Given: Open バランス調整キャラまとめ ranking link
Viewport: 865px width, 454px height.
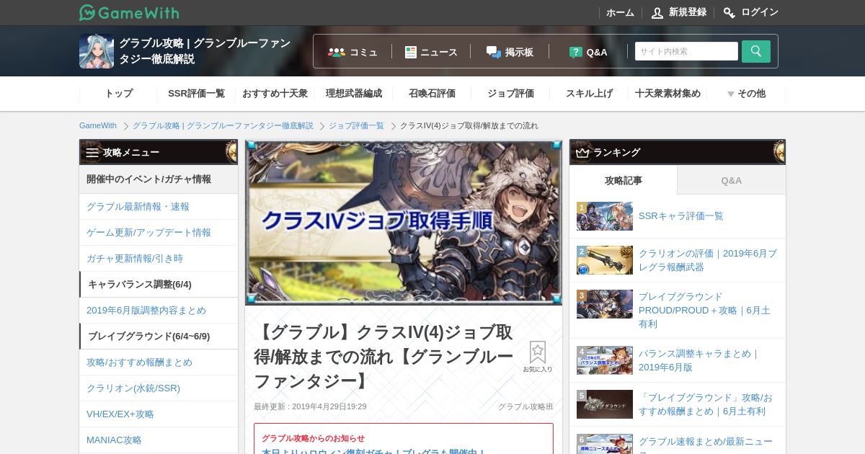Looking at the screenshot, I should tap(699, 360).
